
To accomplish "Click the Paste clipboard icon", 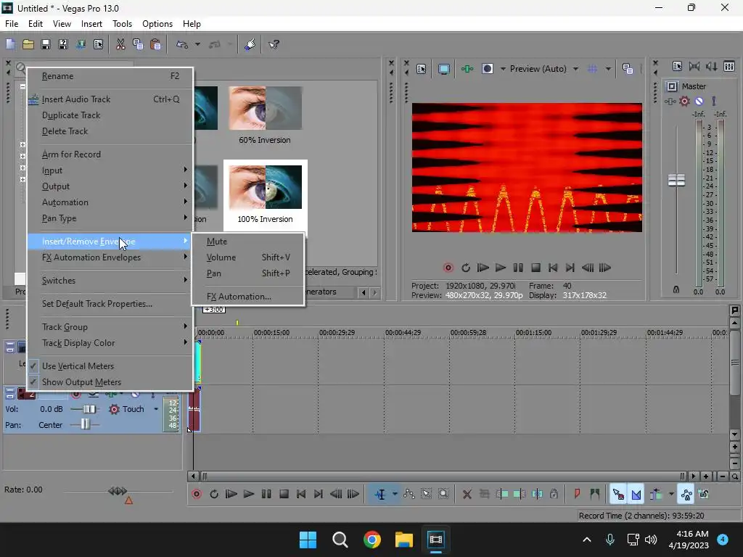I will click(155, 44).
